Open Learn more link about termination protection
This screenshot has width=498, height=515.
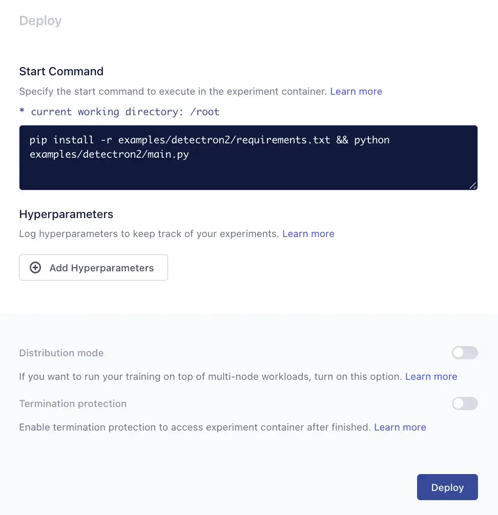tap(400, 427)
